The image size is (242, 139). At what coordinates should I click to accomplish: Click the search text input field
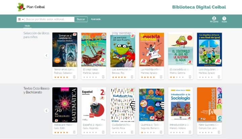49,19
